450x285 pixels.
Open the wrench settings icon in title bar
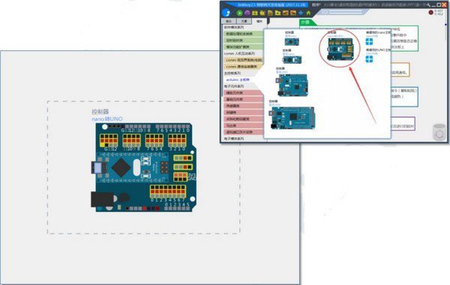[x=428, y=5]
